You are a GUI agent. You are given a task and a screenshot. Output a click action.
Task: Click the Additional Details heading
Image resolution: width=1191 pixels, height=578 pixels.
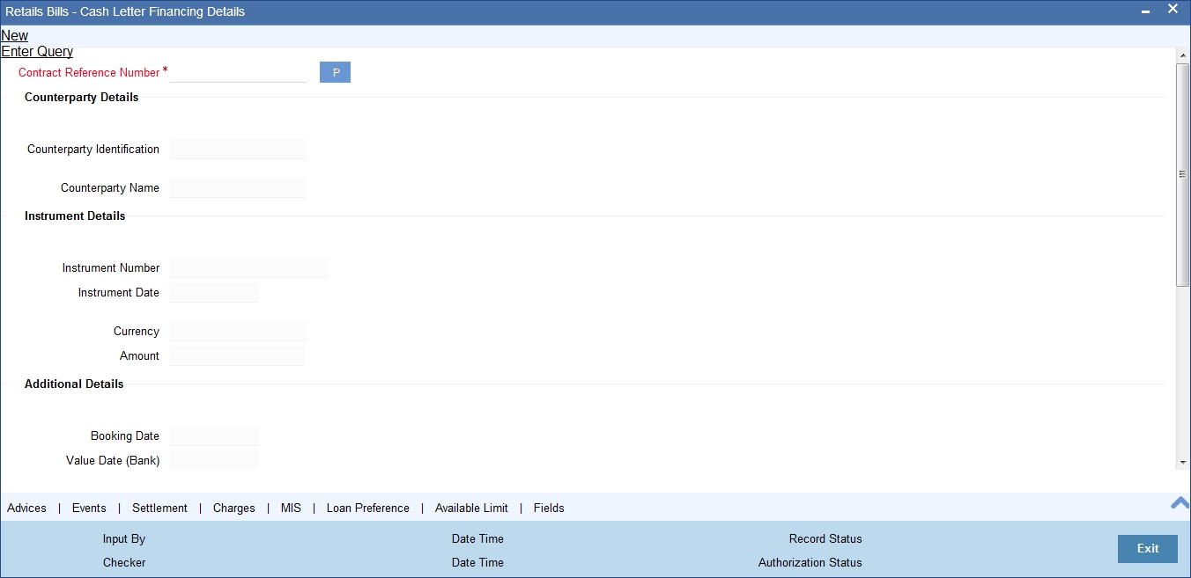pos(74,384)
